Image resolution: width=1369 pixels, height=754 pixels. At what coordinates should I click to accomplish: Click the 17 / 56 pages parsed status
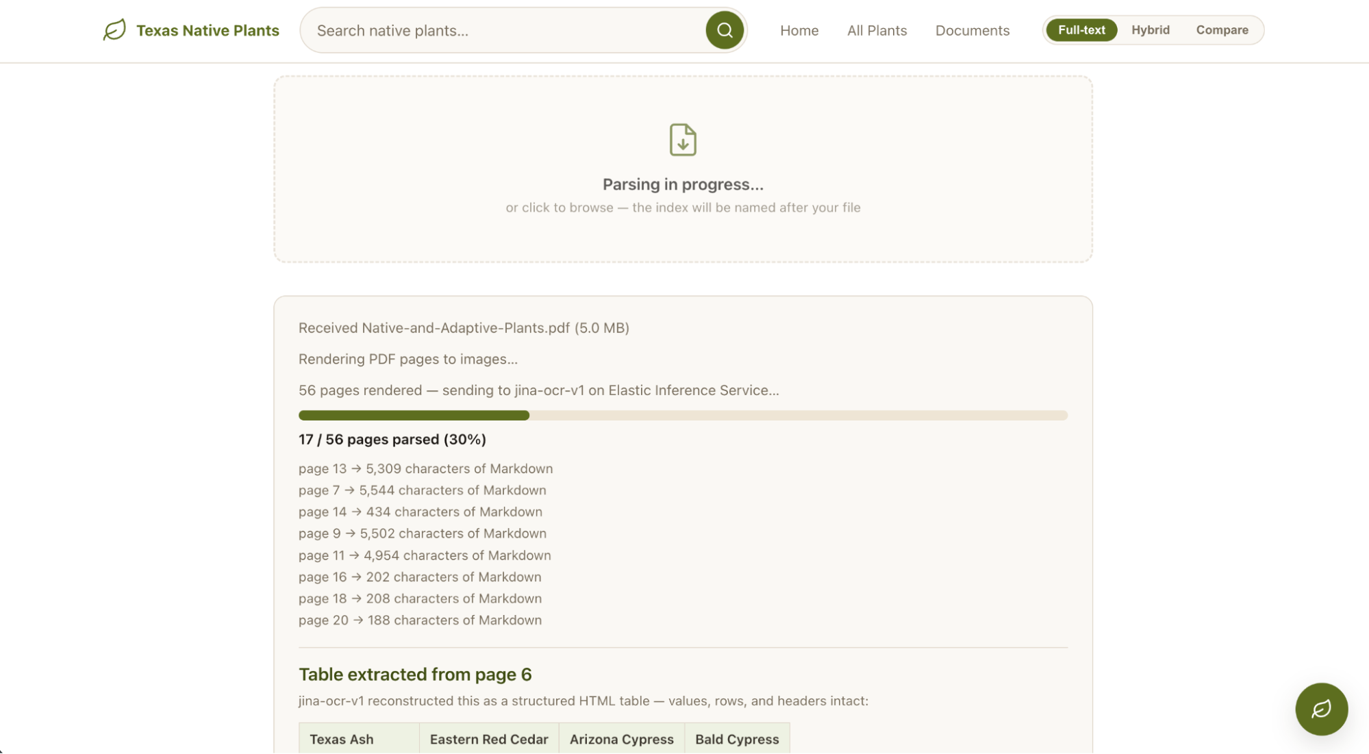pos(392,440)
